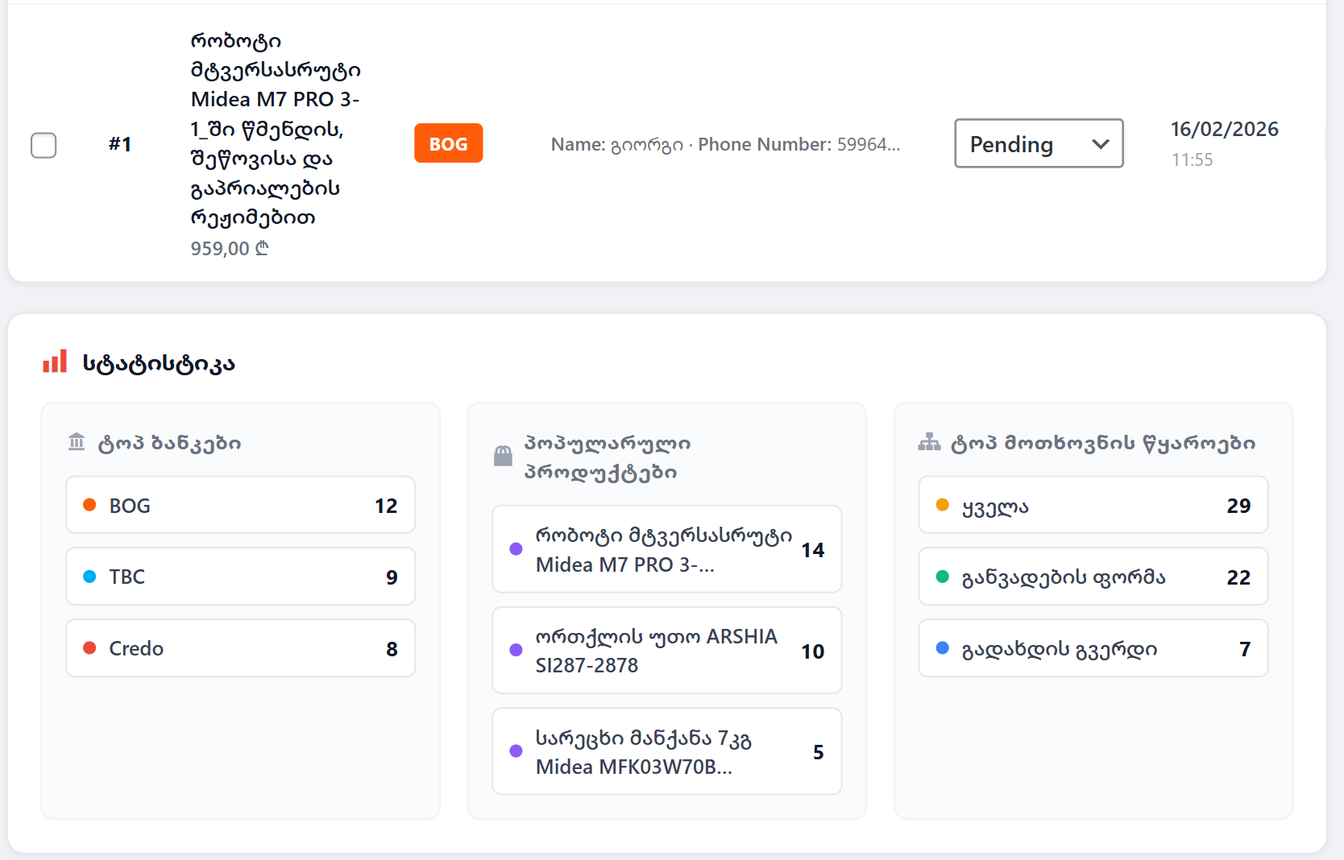Select the განვადების ფორმა source row
This screenshot has width=1344, height=860.
tap(1093, 577)
